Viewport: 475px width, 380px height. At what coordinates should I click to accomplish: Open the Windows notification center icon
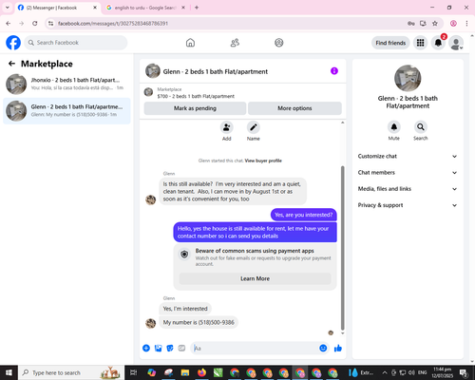464,372
